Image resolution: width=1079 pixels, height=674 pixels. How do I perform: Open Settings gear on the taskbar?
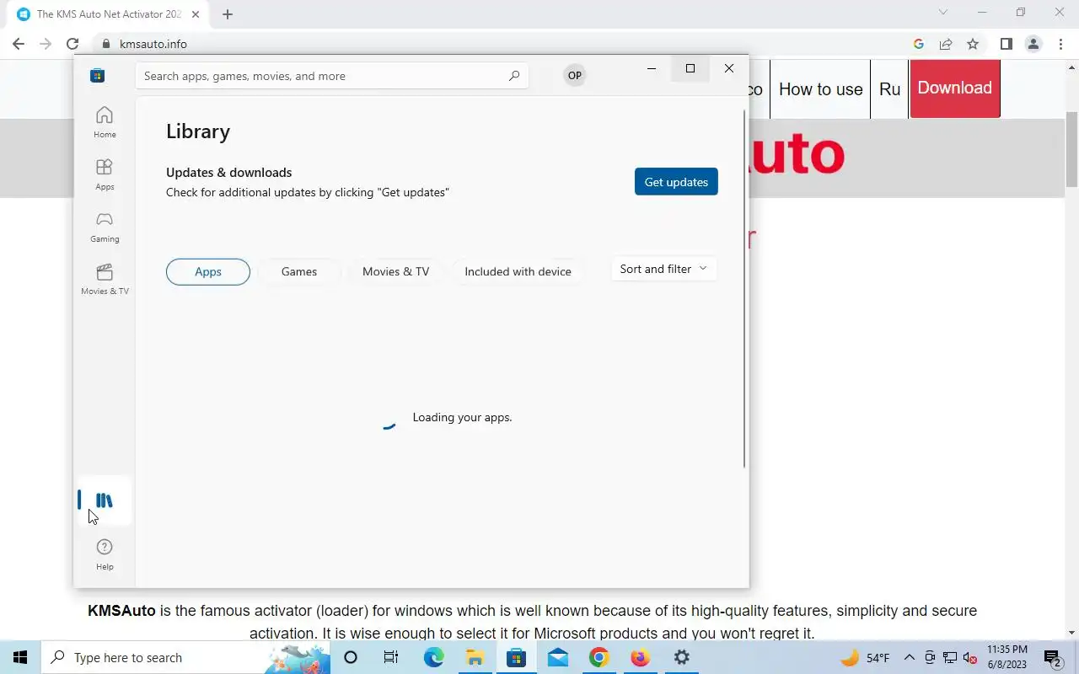tap(681, 657)
